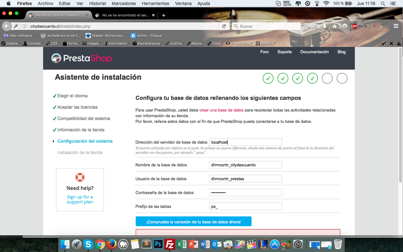Open the Soporte header link
The image size is (403, 252).
coord(285,52)
